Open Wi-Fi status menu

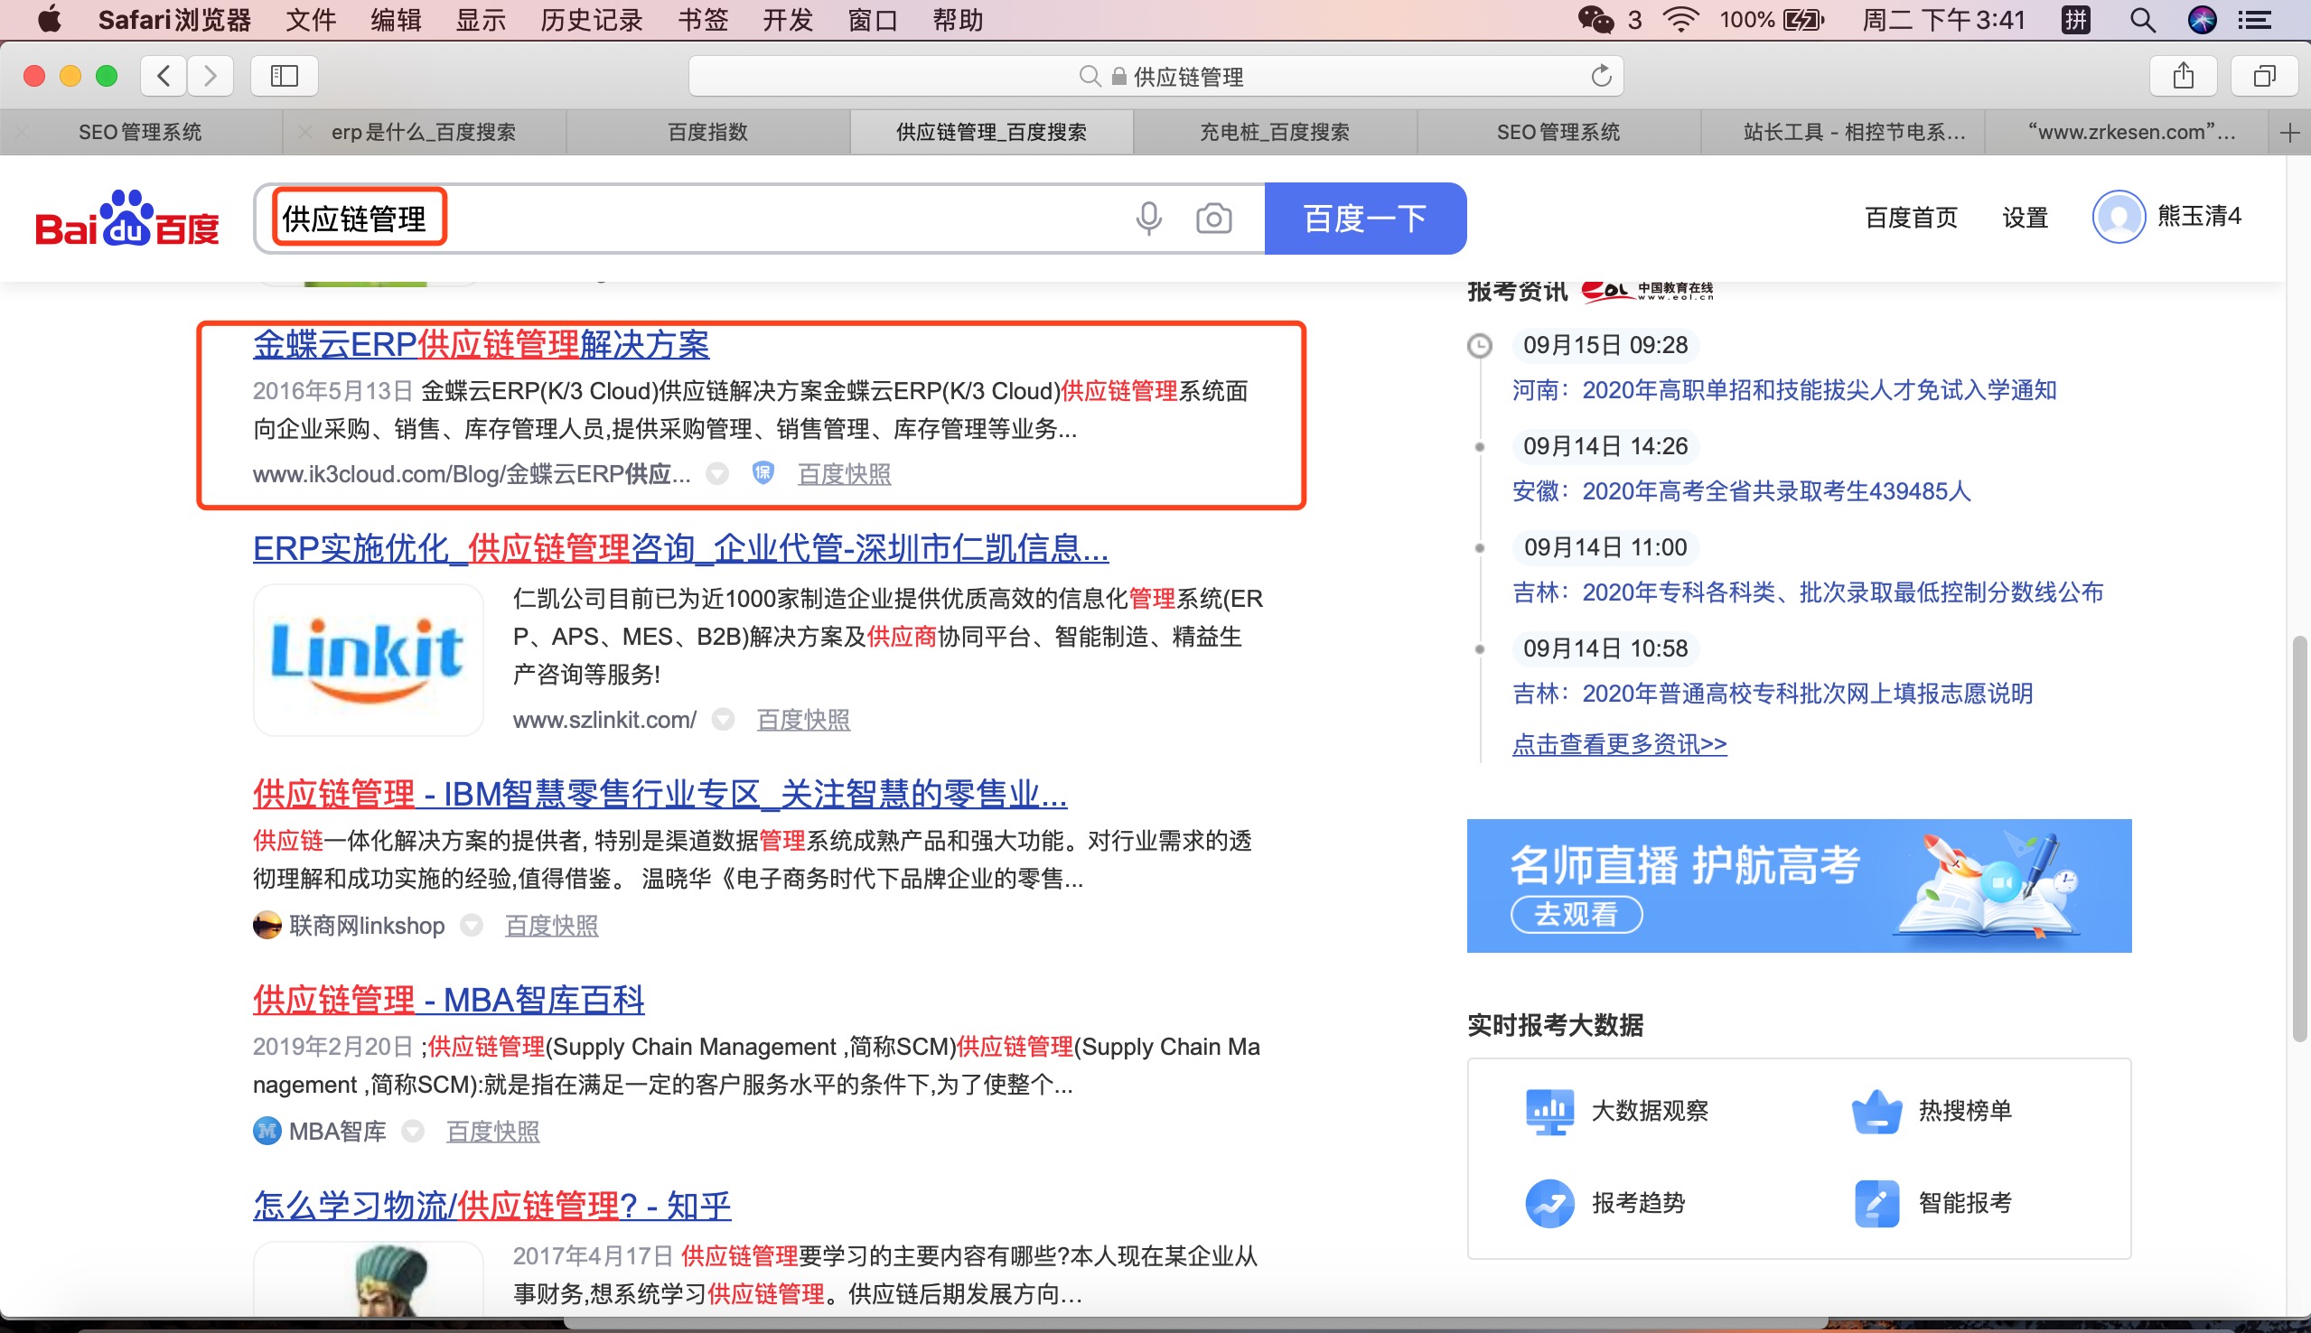pos(1680,20)
